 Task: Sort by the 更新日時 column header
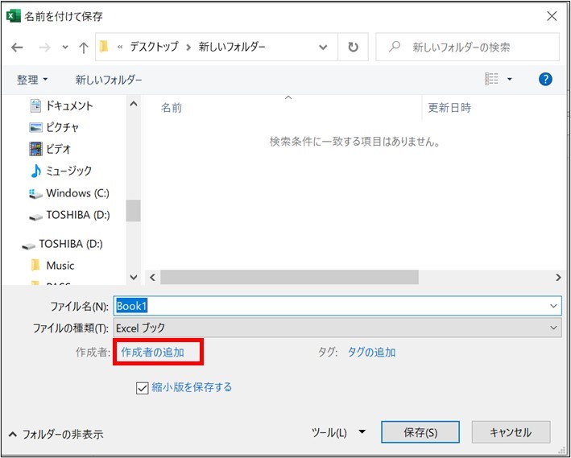449,108
